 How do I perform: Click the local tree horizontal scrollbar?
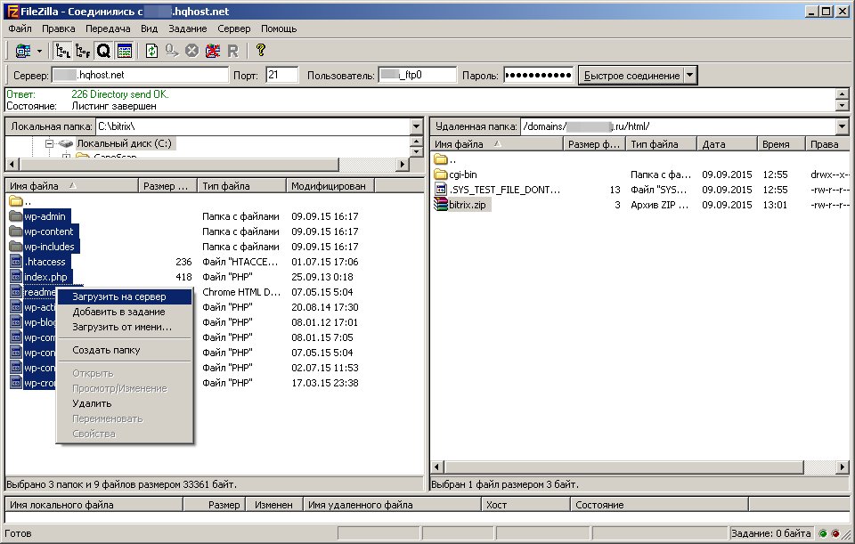coord(205,165)
